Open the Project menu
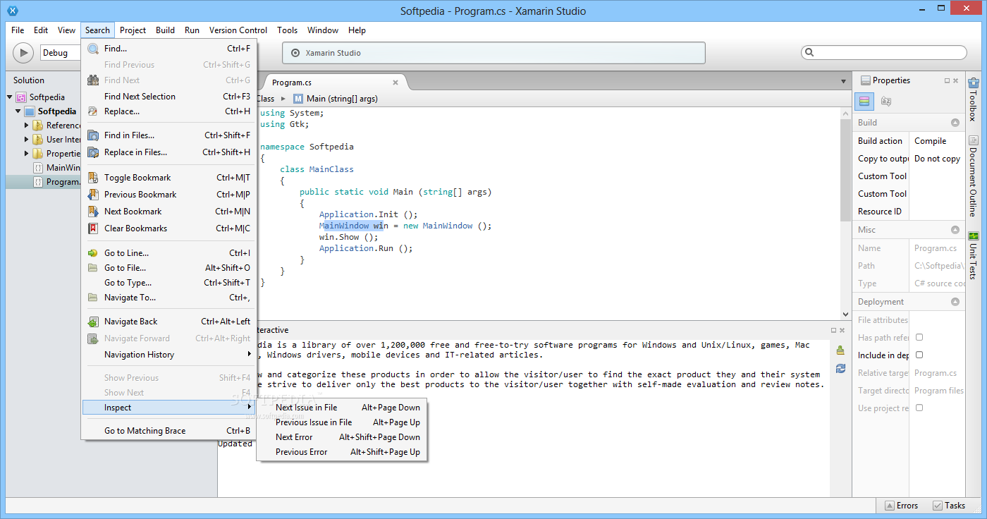 point(133,30)
